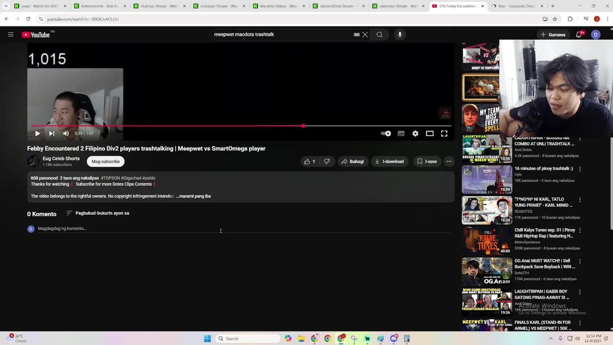The image size is (613, 345).
Task: Switch to Achievements - Kick tab
Action: [99, 6]
